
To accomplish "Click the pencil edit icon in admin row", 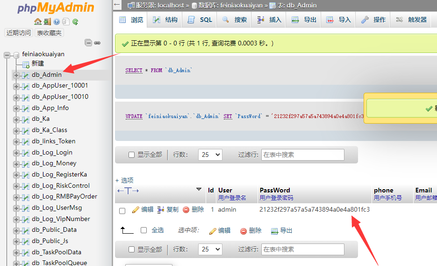I will click(x=136, y=210).
